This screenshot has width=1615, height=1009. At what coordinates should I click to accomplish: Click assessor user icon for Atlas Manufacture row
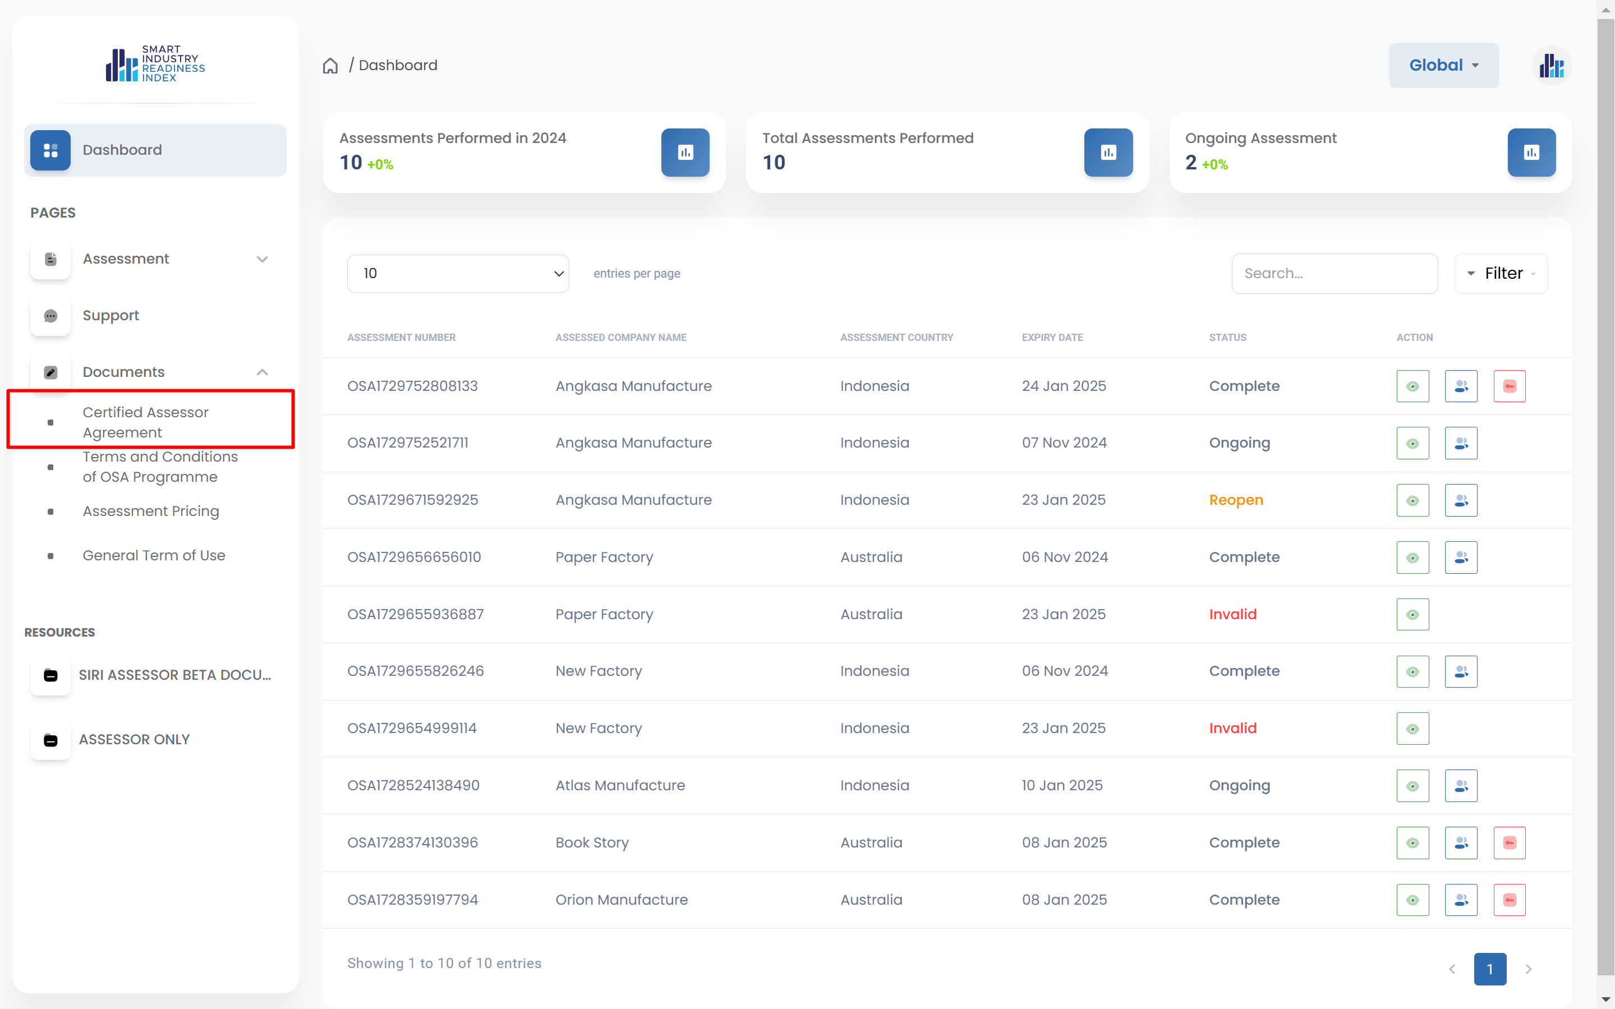pos(1460,785)
